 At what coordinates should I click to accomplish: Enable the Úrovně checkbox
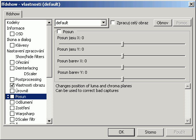click(x=12, y=91)
